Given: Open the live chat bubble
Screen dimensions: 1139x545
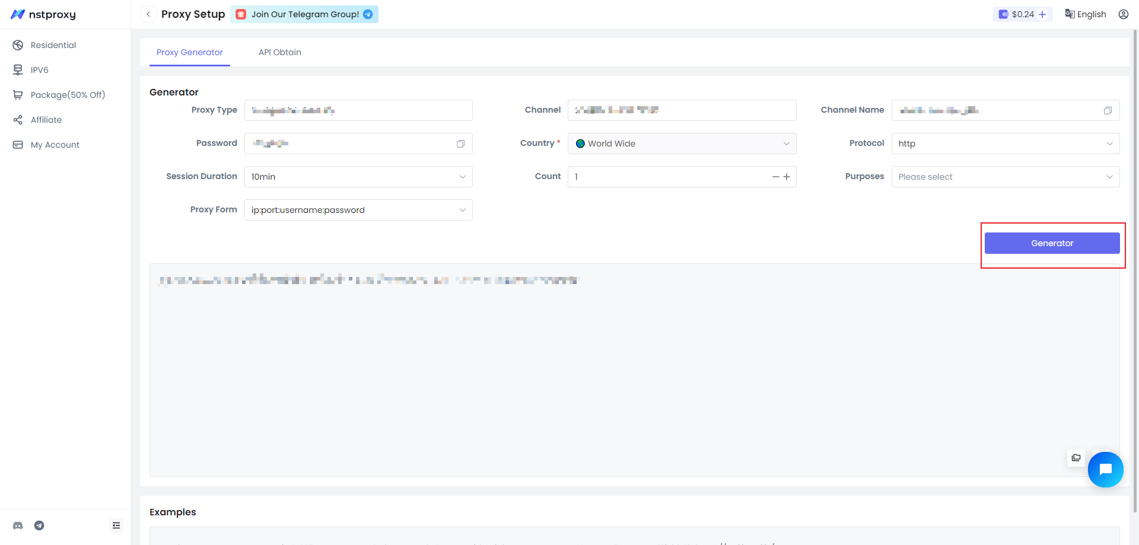Looking at the screenshot, I should (1105, 470).
